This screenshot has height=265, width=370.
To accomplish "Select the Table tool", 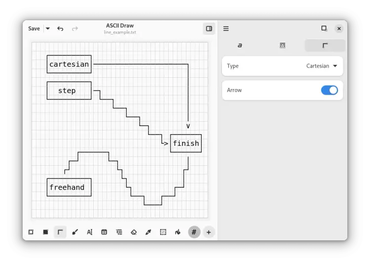I will tap(104, 232).
